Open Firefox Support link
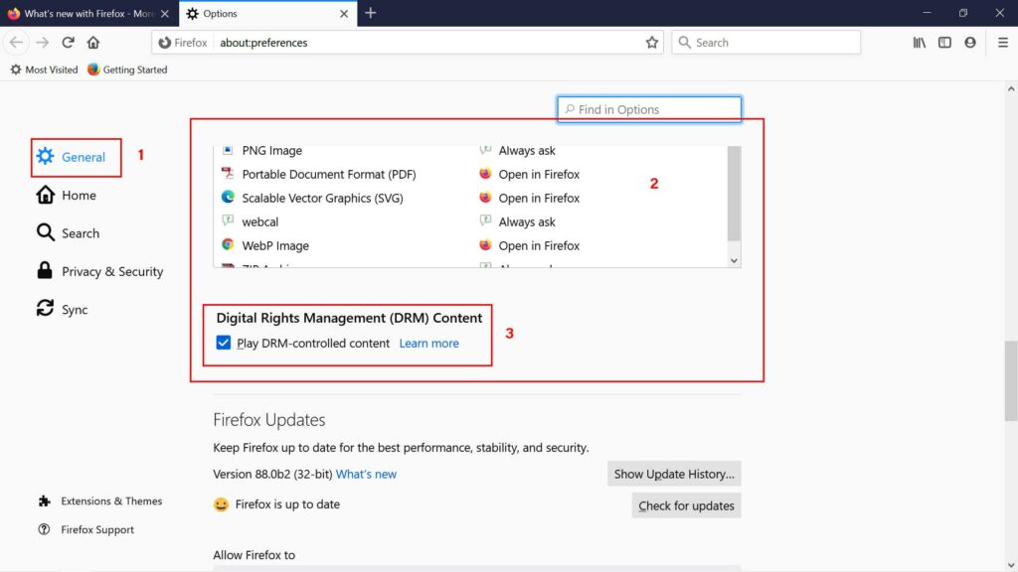This screenshot has height=572, width=1018. (x=85, y=529)
